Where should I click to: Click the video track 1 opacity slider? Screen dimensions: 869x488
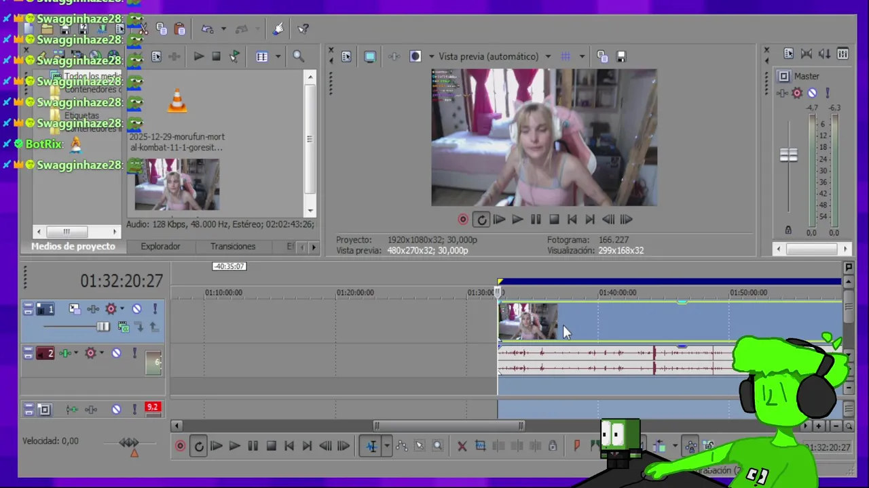pyautogui.click(x=103, y=327)
